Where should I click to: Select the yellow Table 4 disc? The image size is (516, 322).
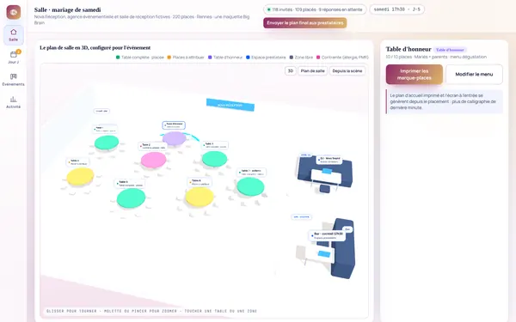tap(80, 176)
